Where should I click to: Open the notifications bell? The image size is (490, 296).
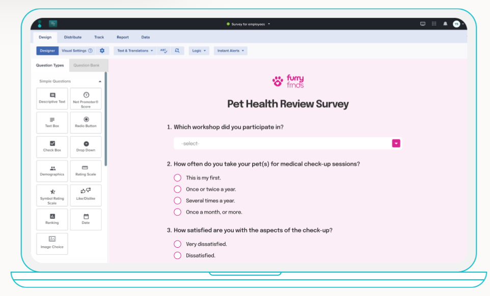[445, 24]
